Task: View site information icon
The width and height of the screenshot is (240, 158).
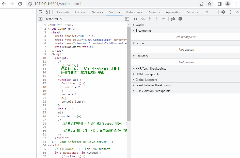Action: click(x=30, y=4)
